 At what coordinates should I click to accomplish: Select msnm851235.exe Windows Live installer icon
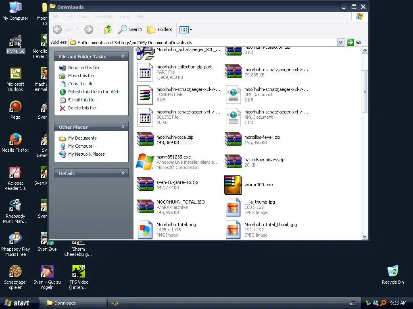[x=145, y=162]
